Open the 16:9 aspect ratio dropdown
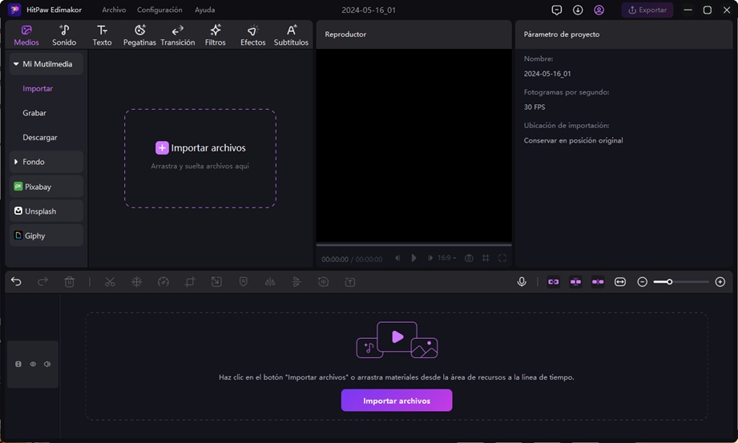The height and width of the screenshot is (443, 738). click(x=446, y=259)
